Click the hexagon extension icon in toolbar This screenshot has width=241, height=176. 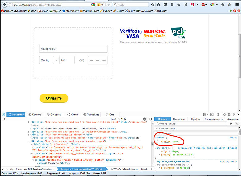(229, 5)
